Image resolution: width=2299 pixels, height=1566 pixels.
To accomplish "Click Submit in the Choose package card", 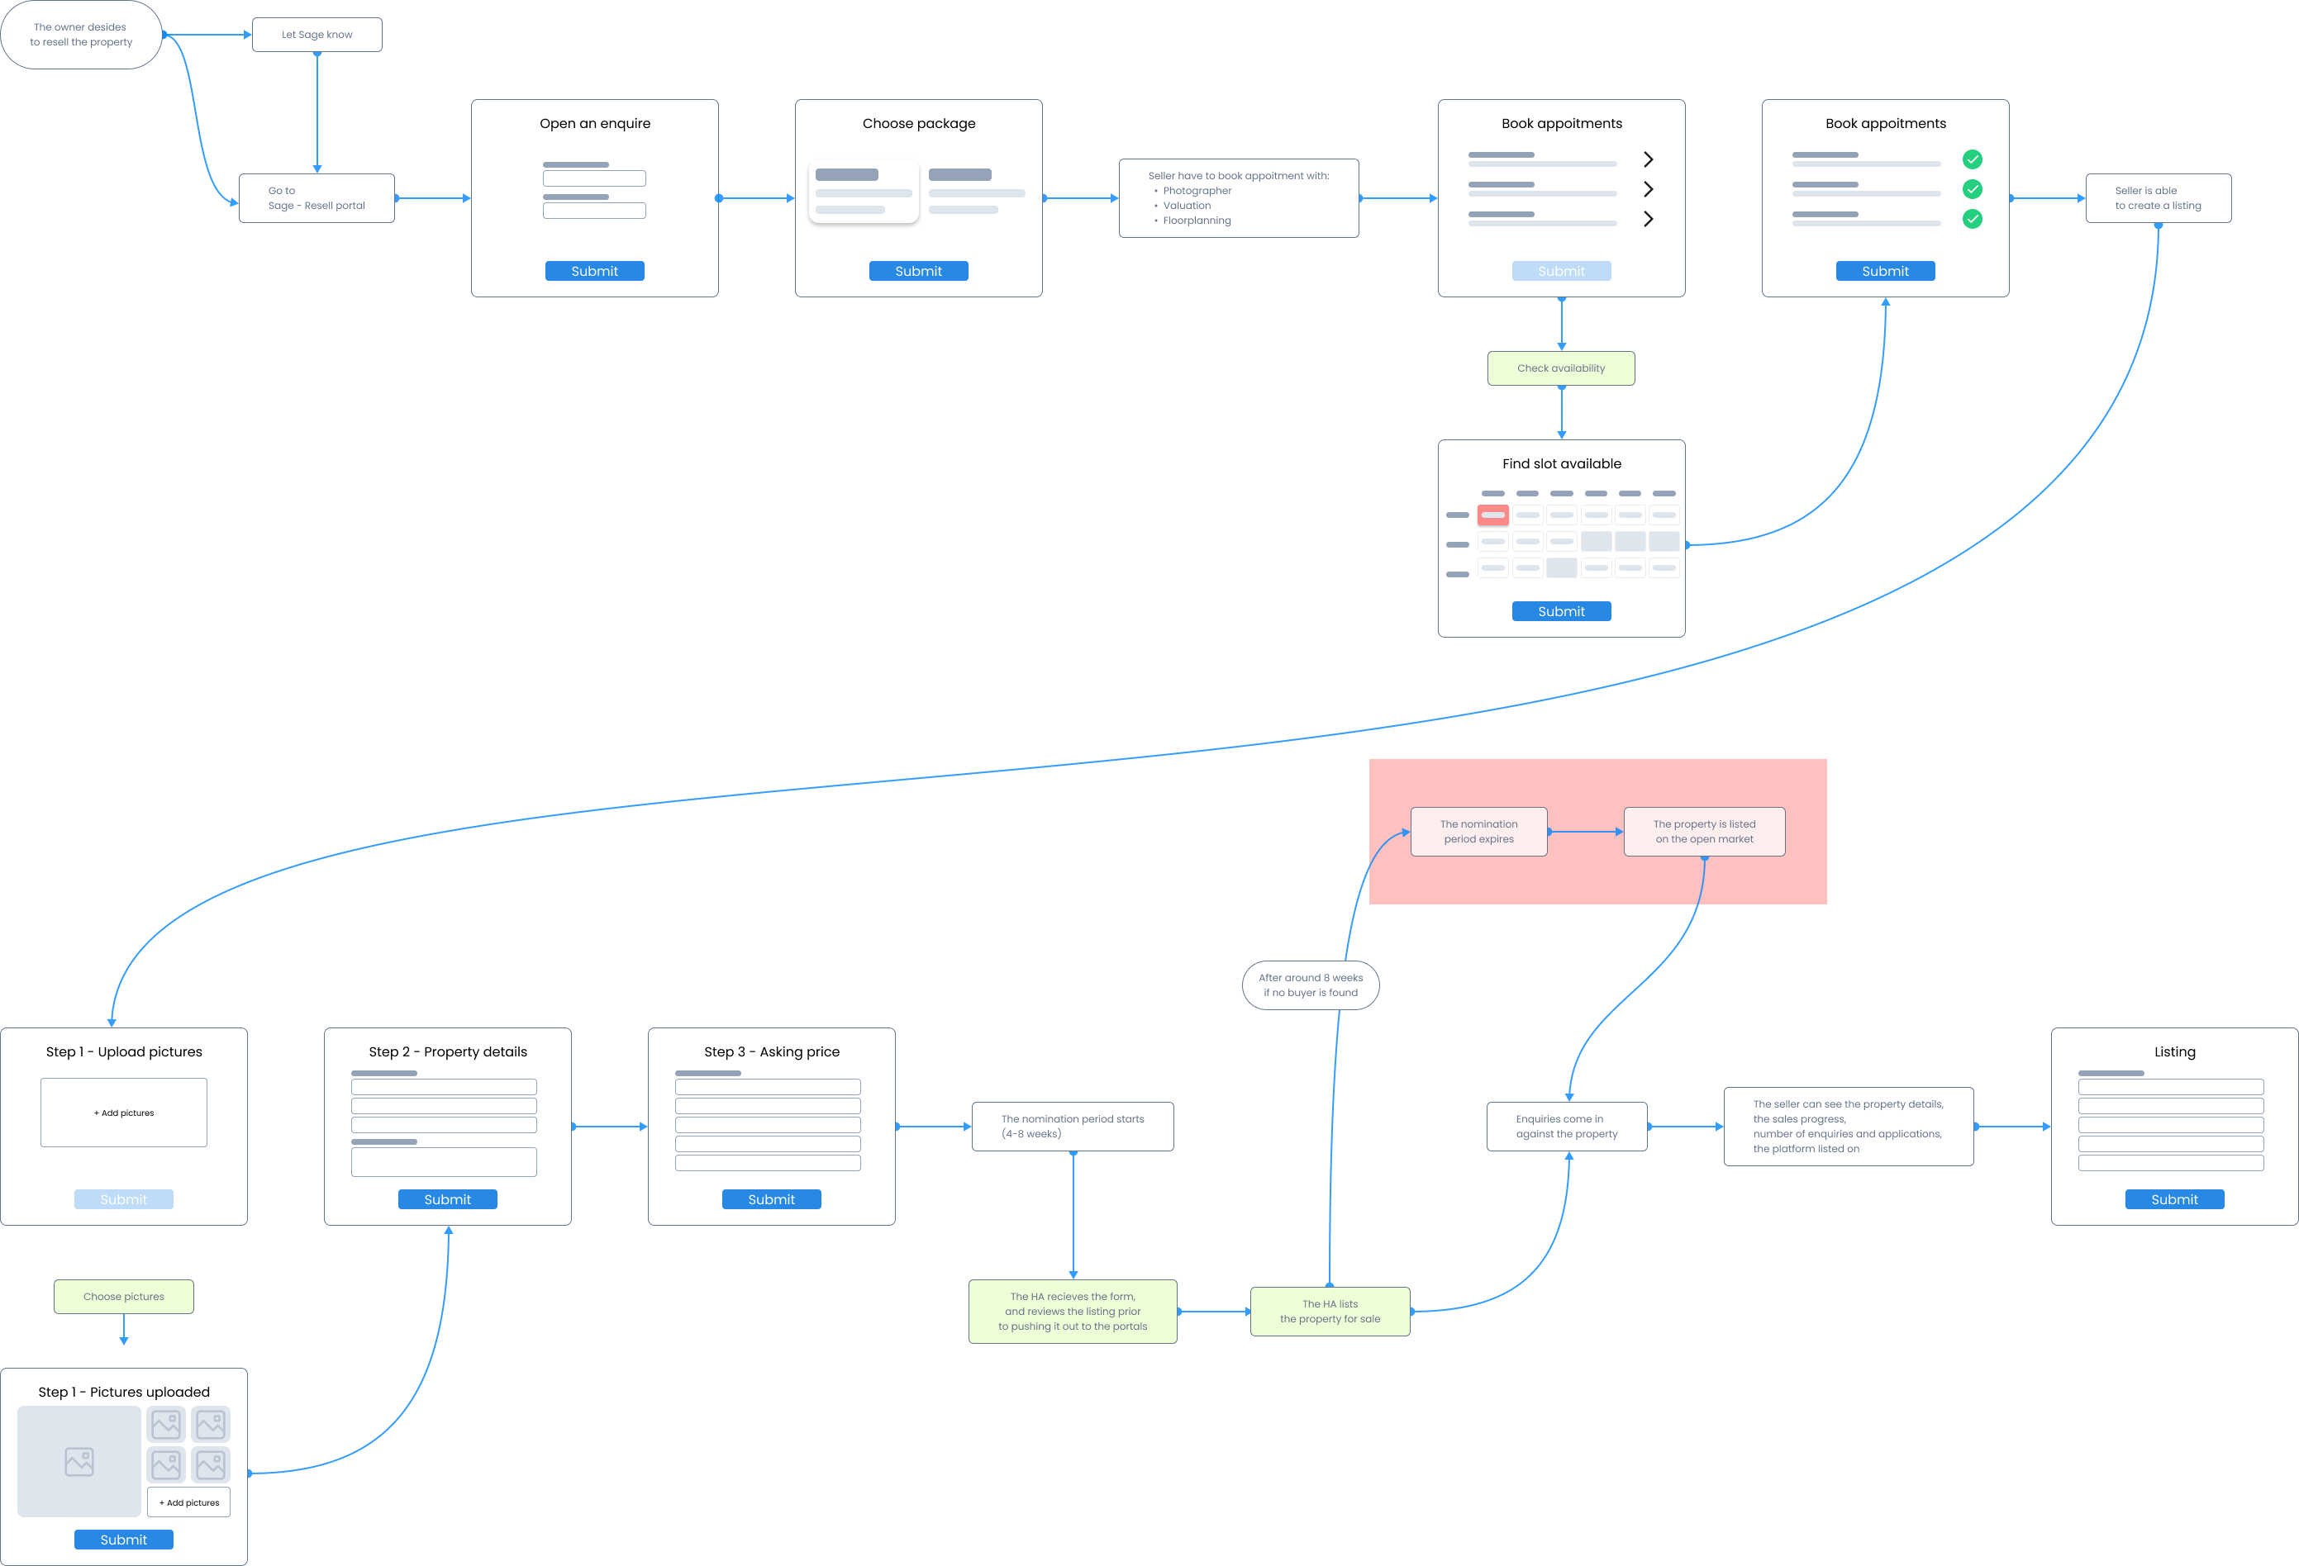I will (x=918, y=271).
